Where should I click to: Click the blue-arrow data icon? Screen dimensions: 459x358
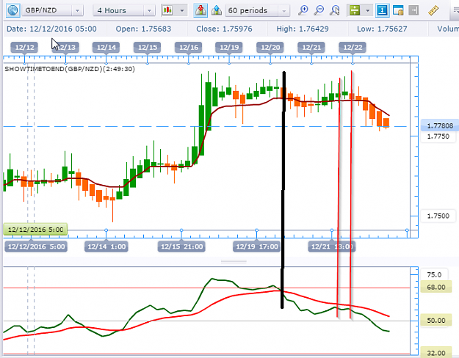[x=217, y=10]
